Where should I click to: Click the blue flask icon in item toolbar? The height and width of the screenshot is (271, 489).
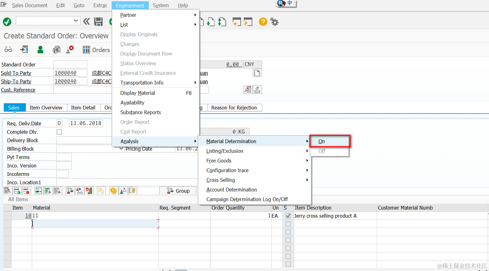pyautogui.click(x=123, y=191)
